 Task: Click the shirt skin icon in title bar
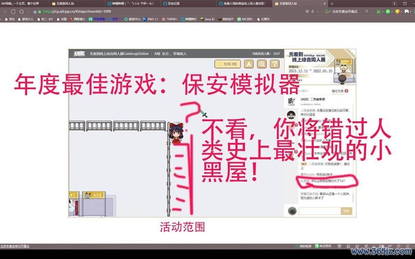[x=405, y=4]
